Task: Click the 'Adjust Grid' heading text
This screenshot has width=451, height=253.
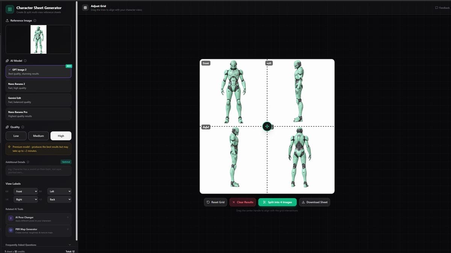Action: 98,6
